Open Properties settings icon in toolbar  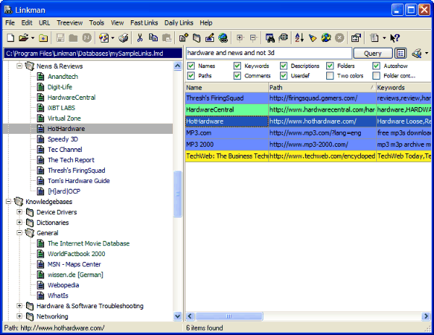pos(356,38)
